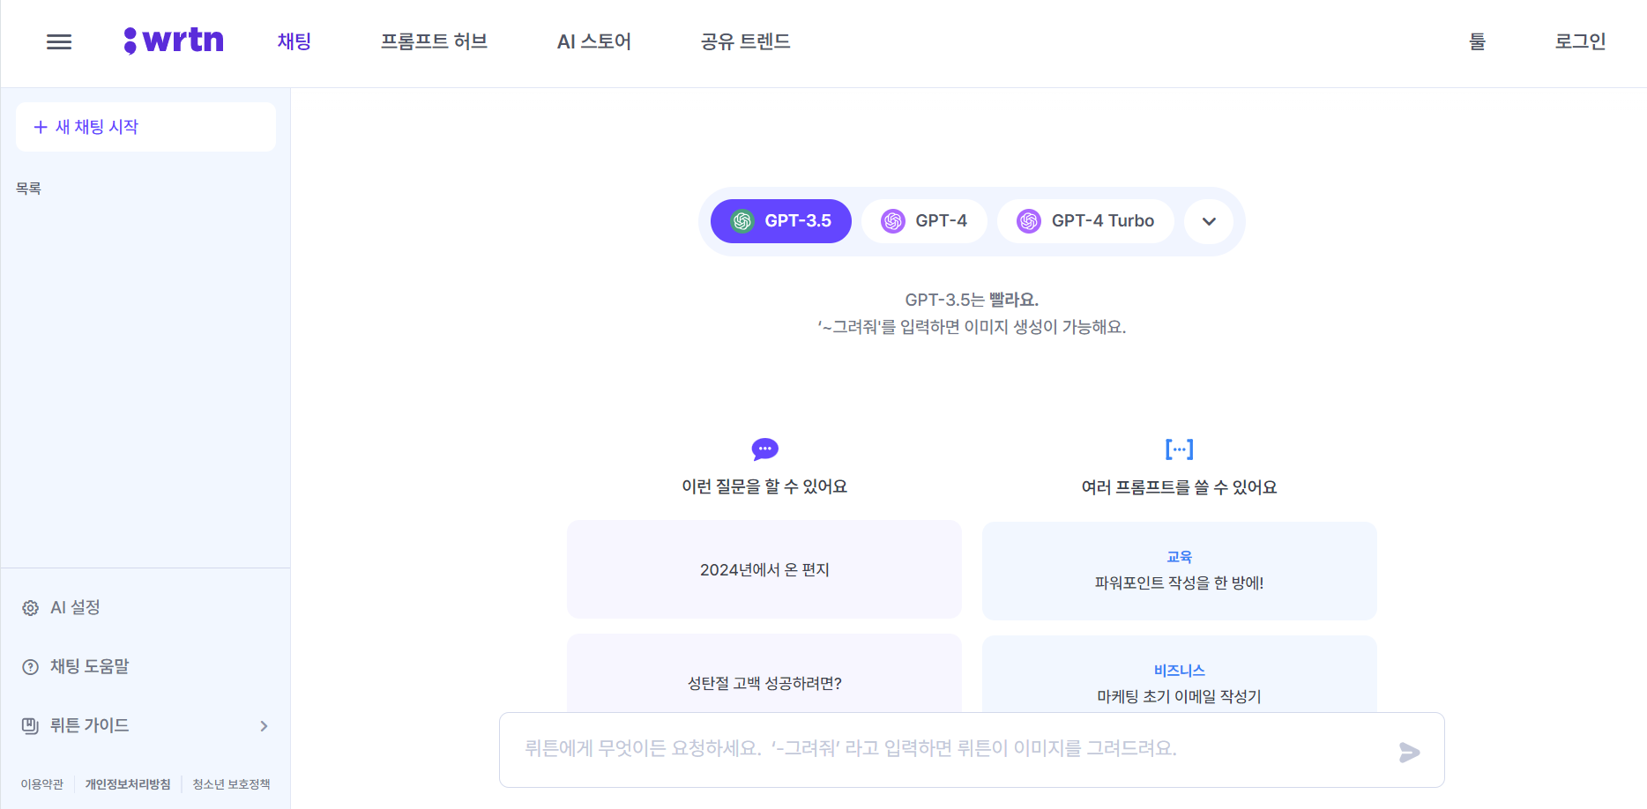Switch to the 프롬프트 허브 tab
1647x809 pixels.
coord(434,41)
